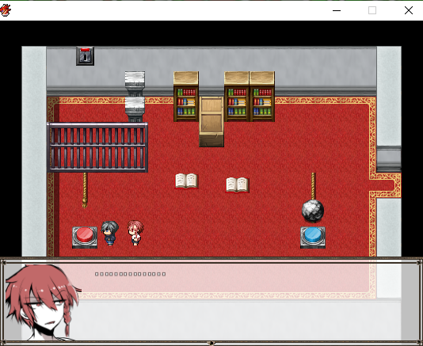Click the gray boulder on rope
This screenshot has height=346, width=423.
313,211
